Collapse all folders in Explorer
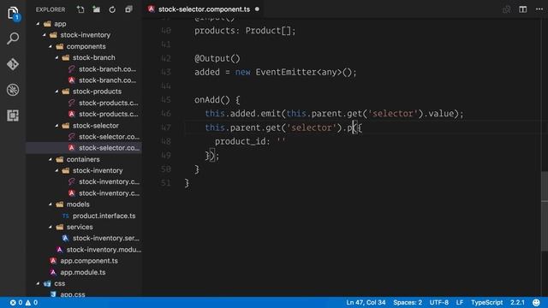Viewport: 548px width, 308px height. coord(128,9)
